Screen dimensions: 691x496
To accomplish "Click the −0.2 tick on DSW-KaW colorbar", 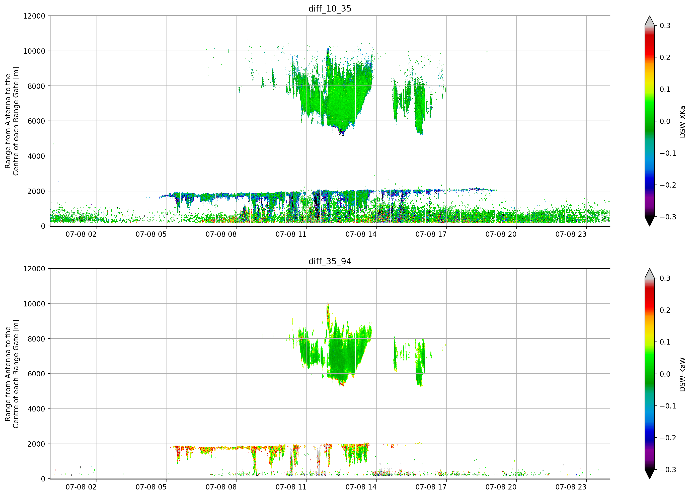I will 668,438.
